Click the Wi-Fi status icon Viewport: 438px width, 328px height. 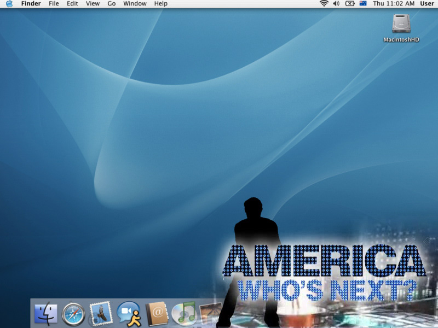click(x=324, y=4)
